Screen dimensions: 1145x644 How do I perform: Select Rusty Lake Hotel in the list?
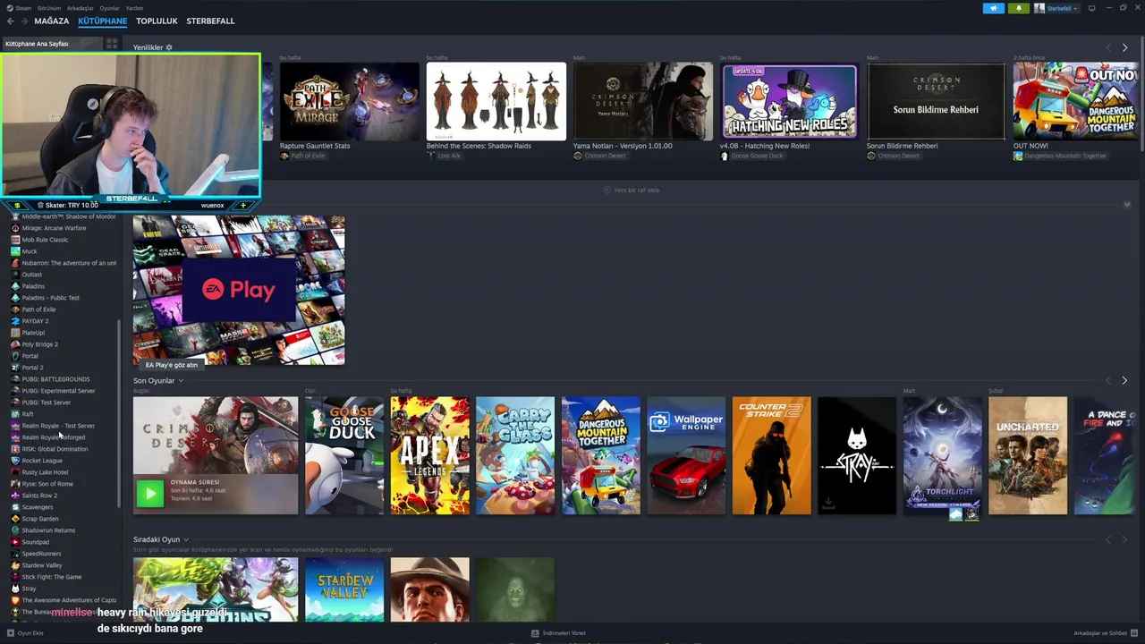pyautogui.click(x=45, y=472)
